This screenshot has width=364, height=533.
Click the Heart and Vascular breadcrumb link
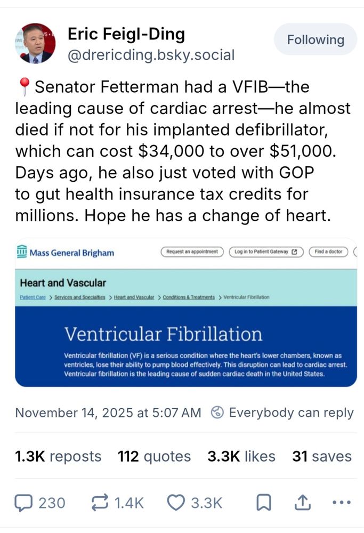coord(134,297)
